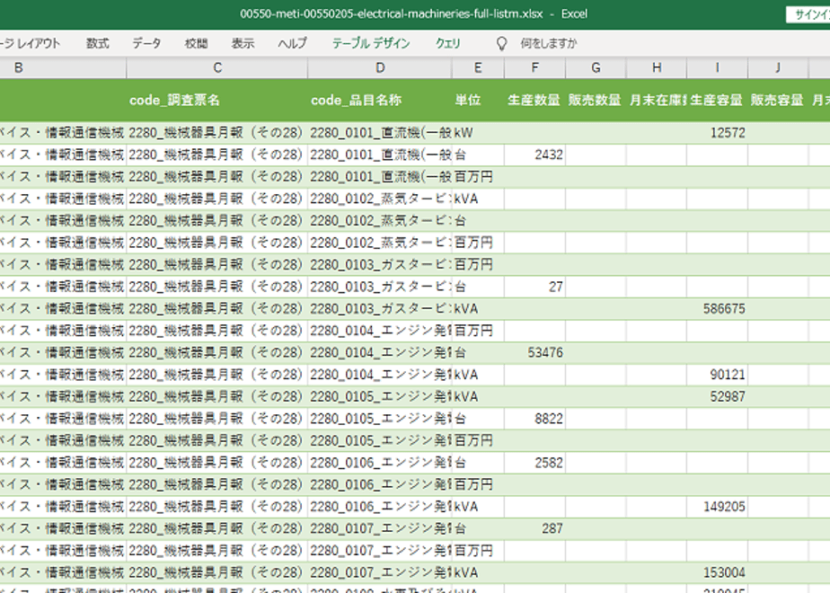
Task: Click 2280_0101_直流機 cell in the kW row
Action: 380,133
